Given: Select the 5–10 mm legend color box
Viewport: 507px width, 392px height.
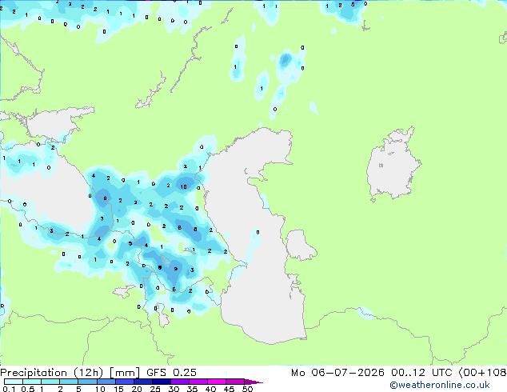Looking at the screenshot, I should tap(87, 382).
